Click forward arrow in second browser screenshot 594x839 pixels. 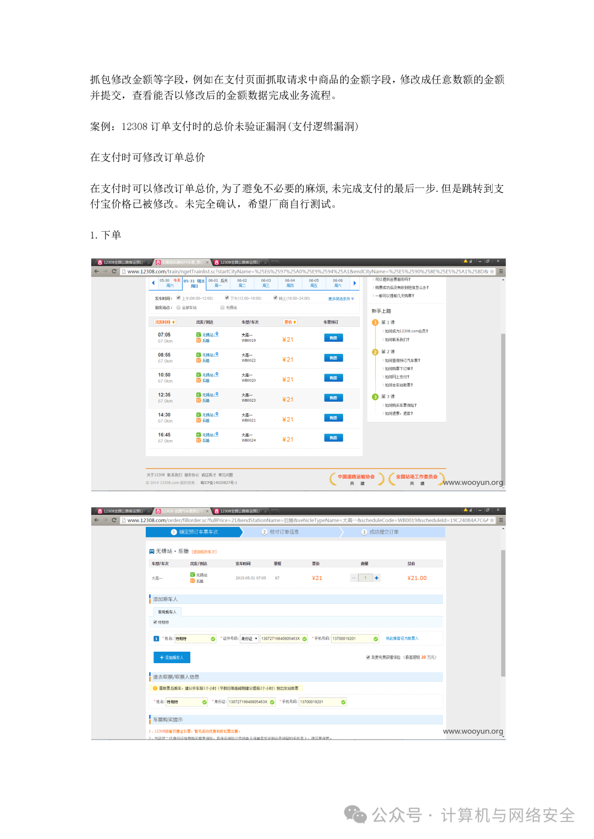click(105, 520)
